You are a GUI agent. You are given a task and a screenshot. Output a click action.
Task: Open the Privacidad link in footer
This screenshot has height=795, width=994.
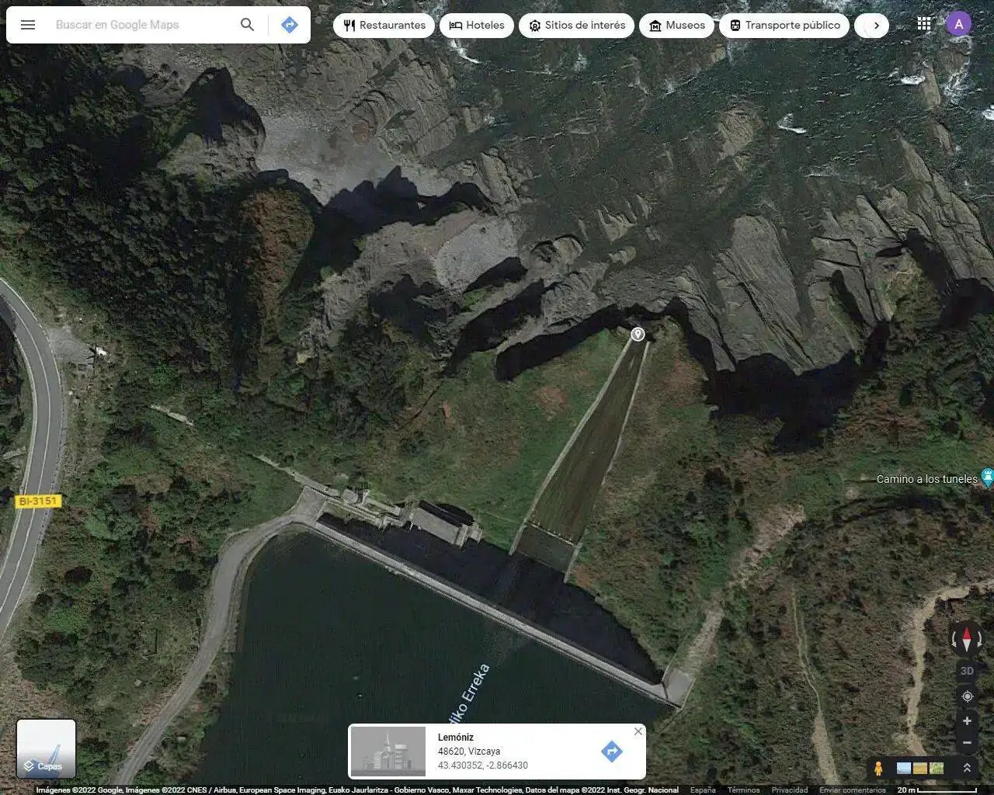click(789, 790)
